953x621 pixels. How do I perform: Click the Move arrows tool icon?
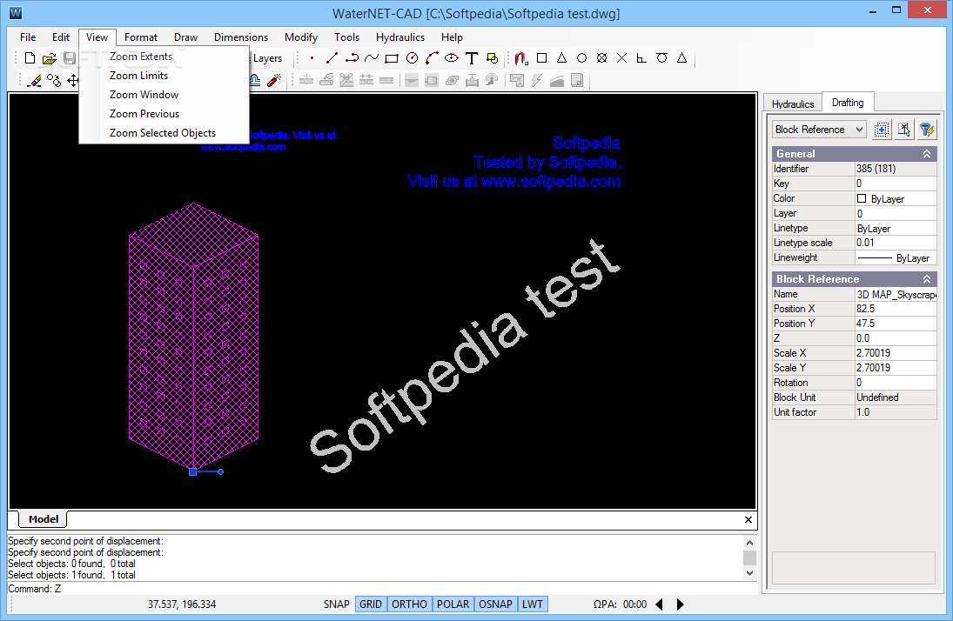[72, 80]
